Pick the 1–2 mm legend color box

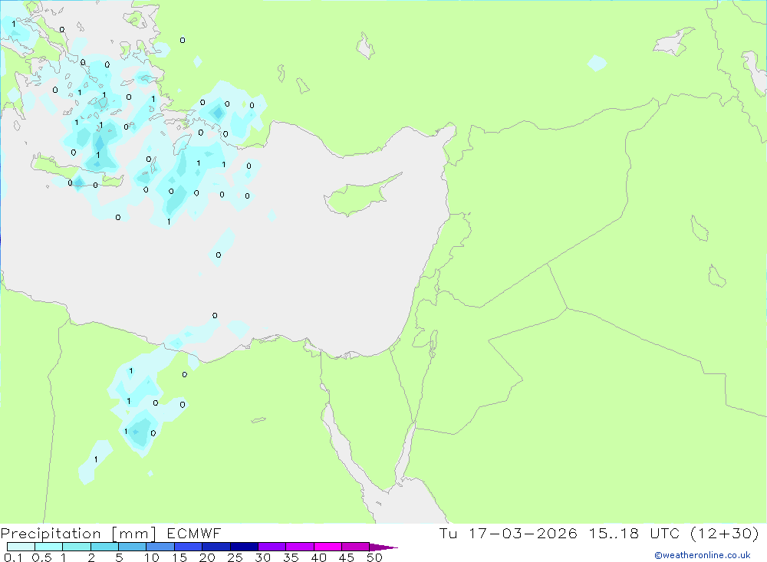pyautogui.click(x=76, y=547)
